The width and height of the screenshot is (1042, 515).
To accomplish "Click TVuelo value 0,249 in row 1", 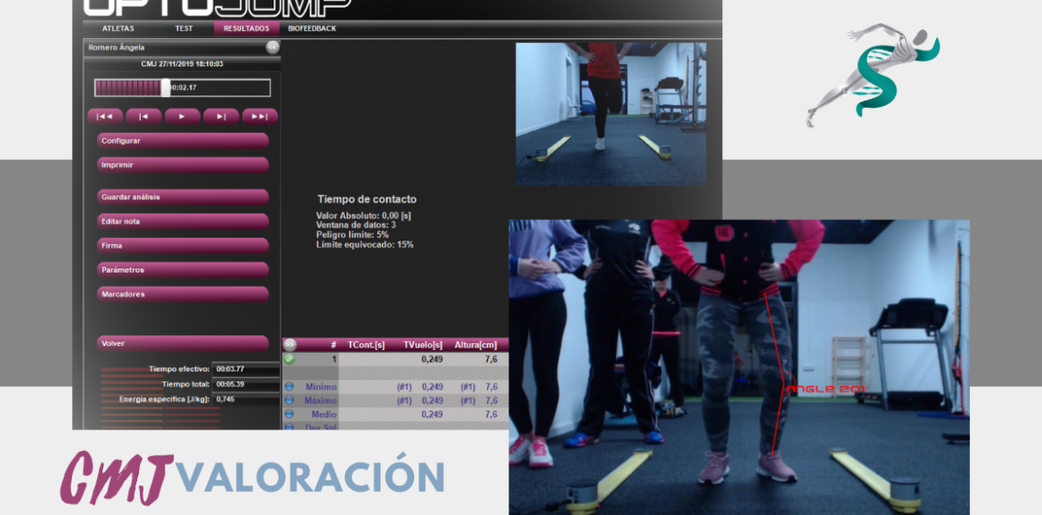I will click(x=432, y=359).
